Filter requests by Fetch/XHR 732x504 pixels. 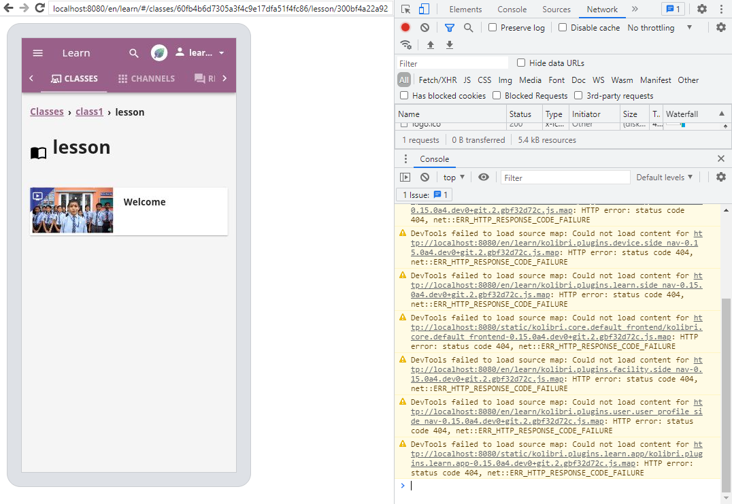(x=437, y=80)
